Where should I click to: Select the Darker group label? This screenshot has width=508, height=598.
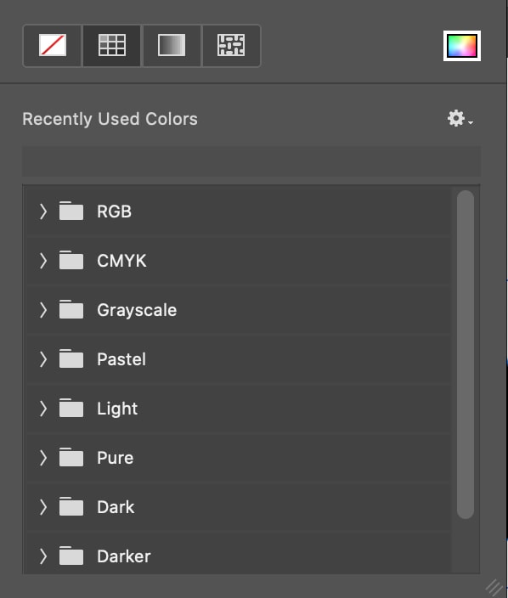coord(124,556)
